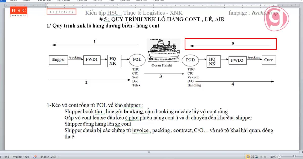Viewport: 303px width, 159px height.
Task: Switch to Draft view
Action: pos(264,157)
